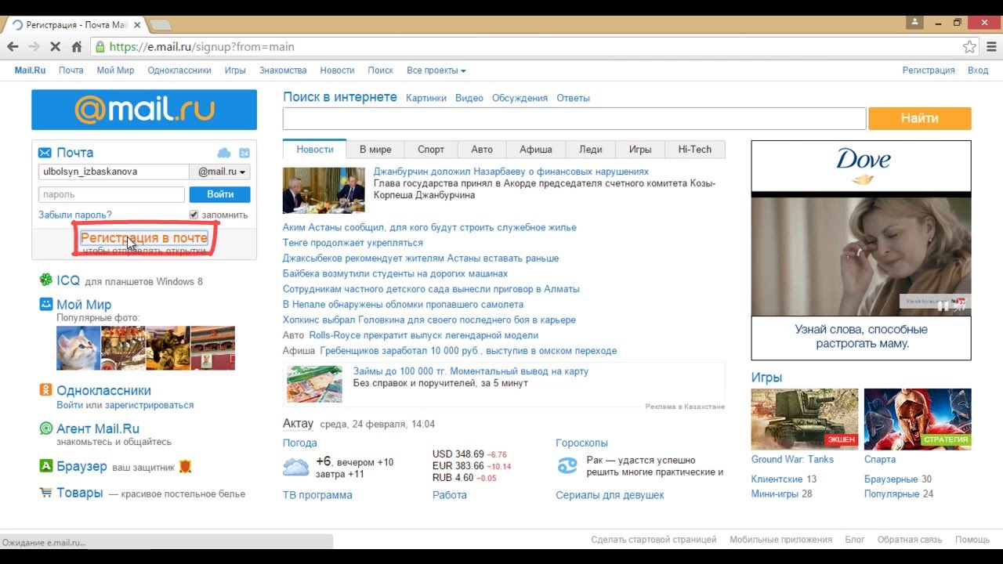Click the Агент Mail.Ru @ icon

click(46, 428)
